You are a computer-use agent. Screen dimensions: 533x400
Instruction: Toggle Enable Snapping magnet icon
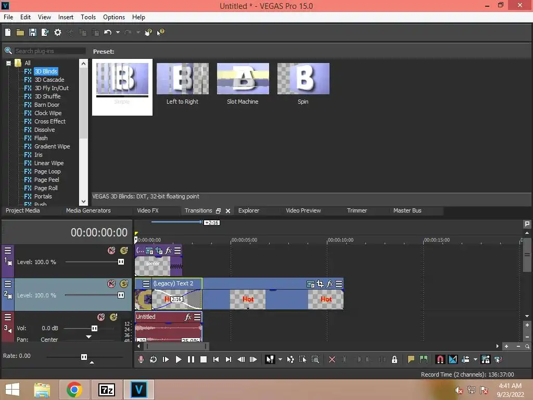click(x=440, y=359)
